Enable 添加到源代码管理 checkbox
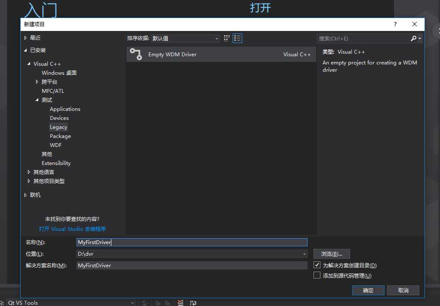Viewport: 440px width, 306px height. 317,275
